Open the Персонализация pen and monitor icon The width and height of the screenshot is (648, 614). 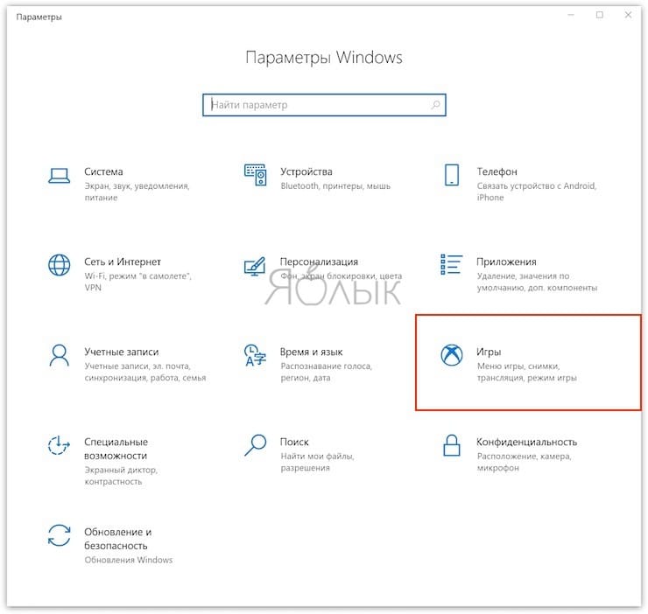pos(255,266)
